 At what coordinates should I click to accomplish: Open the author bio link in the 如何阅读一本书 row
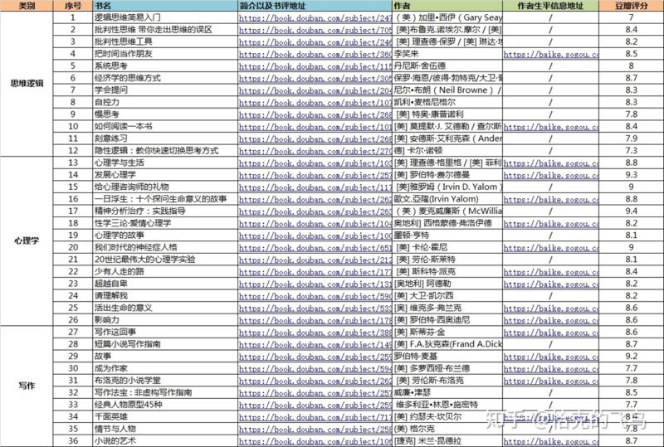tap(551, 127)
